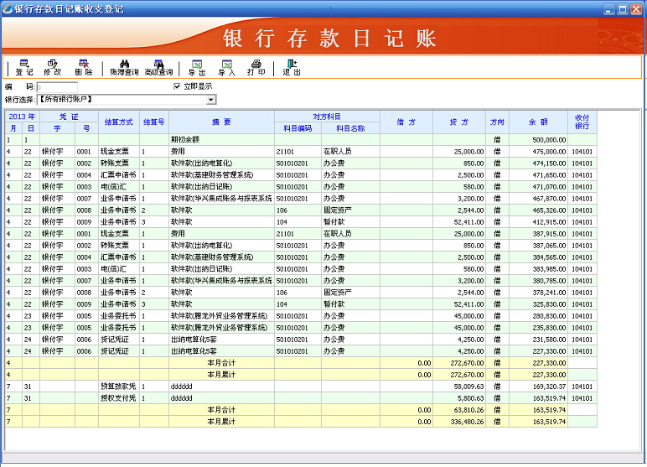Click the balance cell 380,785.00

539,281
